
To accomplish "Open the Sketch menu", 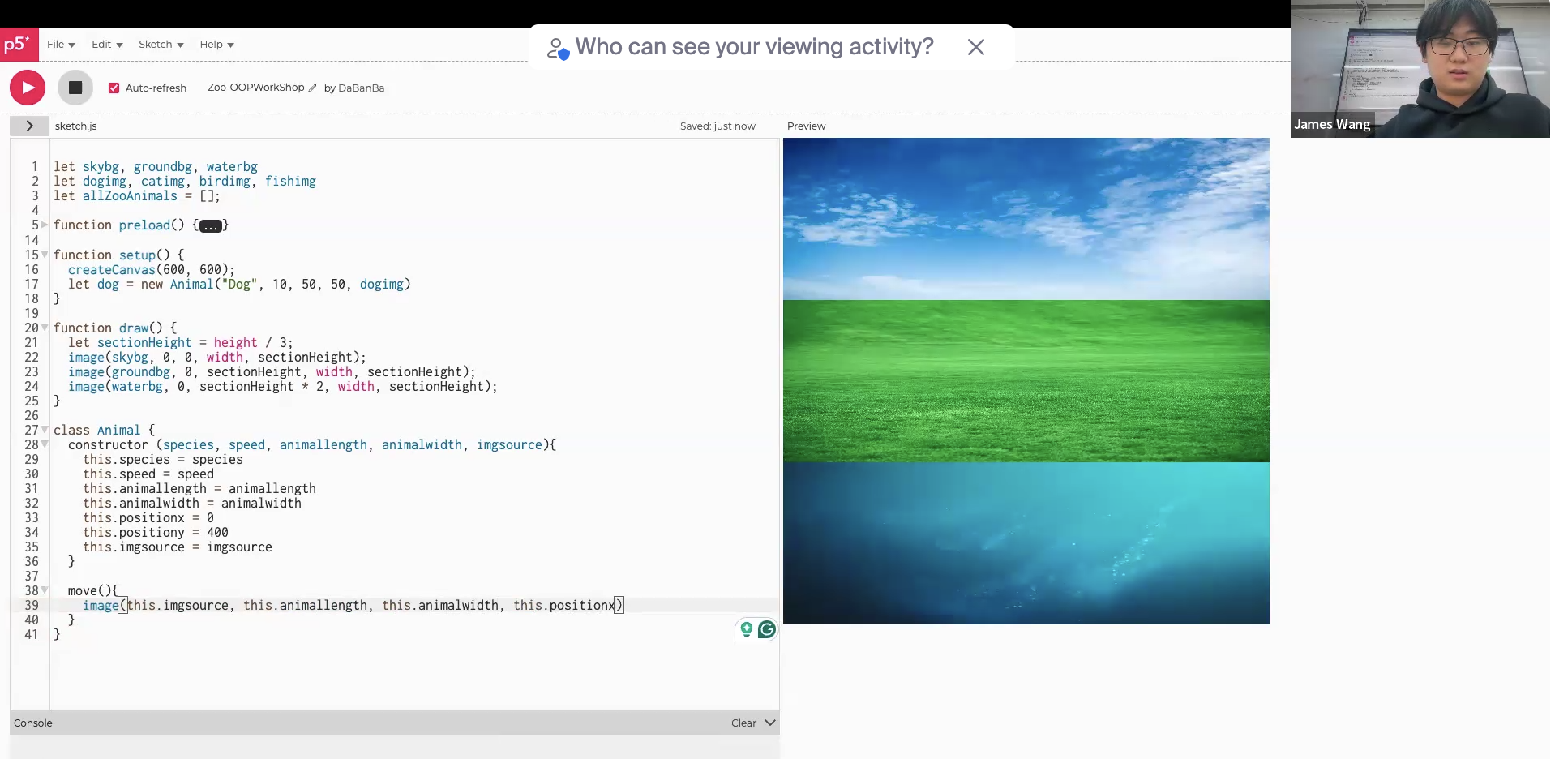I will (161, 45).
